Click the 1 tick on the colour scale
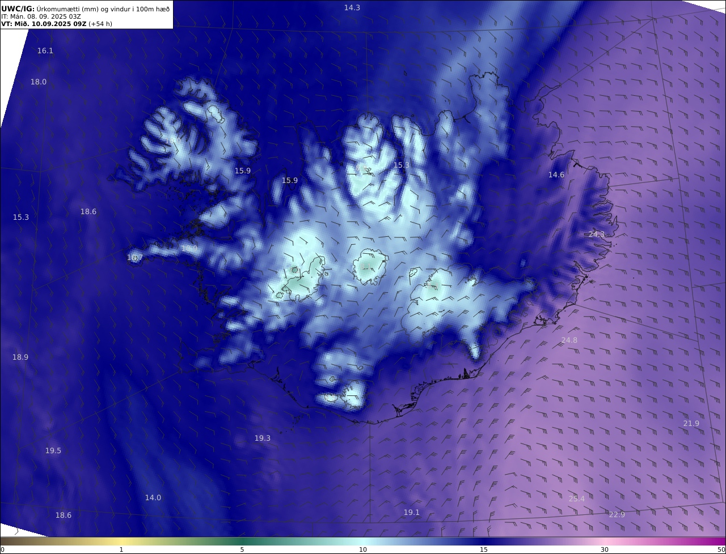 pos(121,549)
